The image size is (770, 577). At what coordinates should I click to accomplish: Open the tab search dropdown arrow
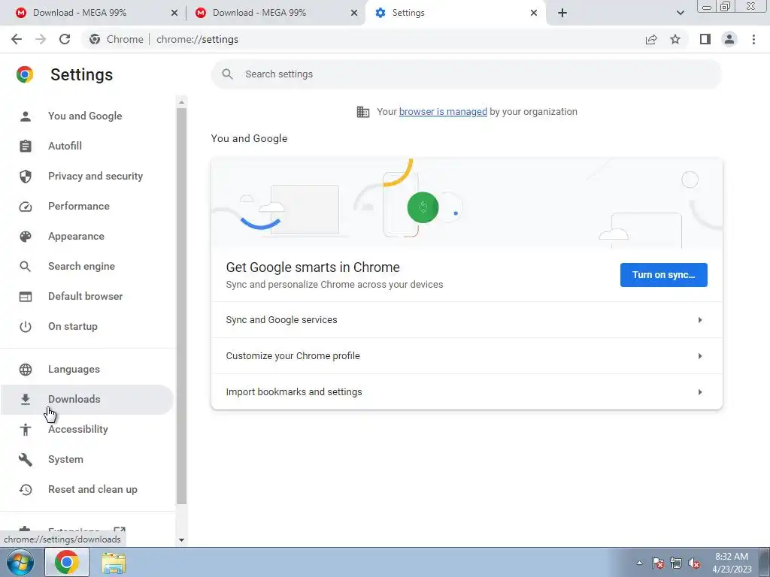pos(680,13)
